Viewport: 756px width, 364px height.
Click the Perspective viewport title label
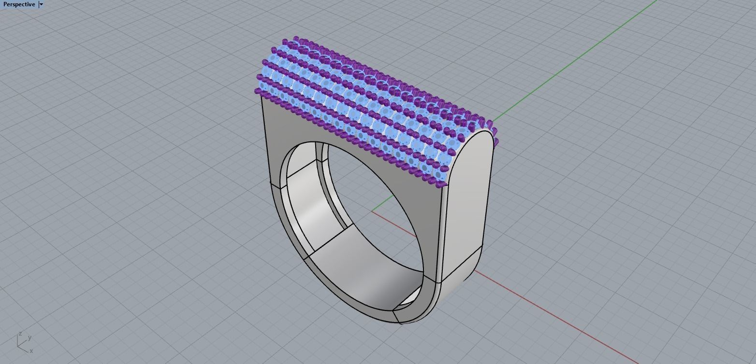pyautogui.click(x=19, y=4)
